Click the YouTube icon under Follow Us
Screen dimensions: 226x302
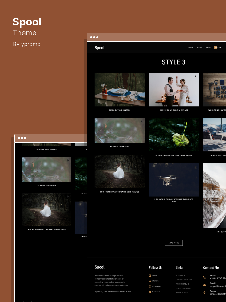pos(150,281)
